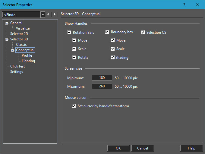Select Visualize in the tree
Screen dimensions: 205x154
(23, 28)
